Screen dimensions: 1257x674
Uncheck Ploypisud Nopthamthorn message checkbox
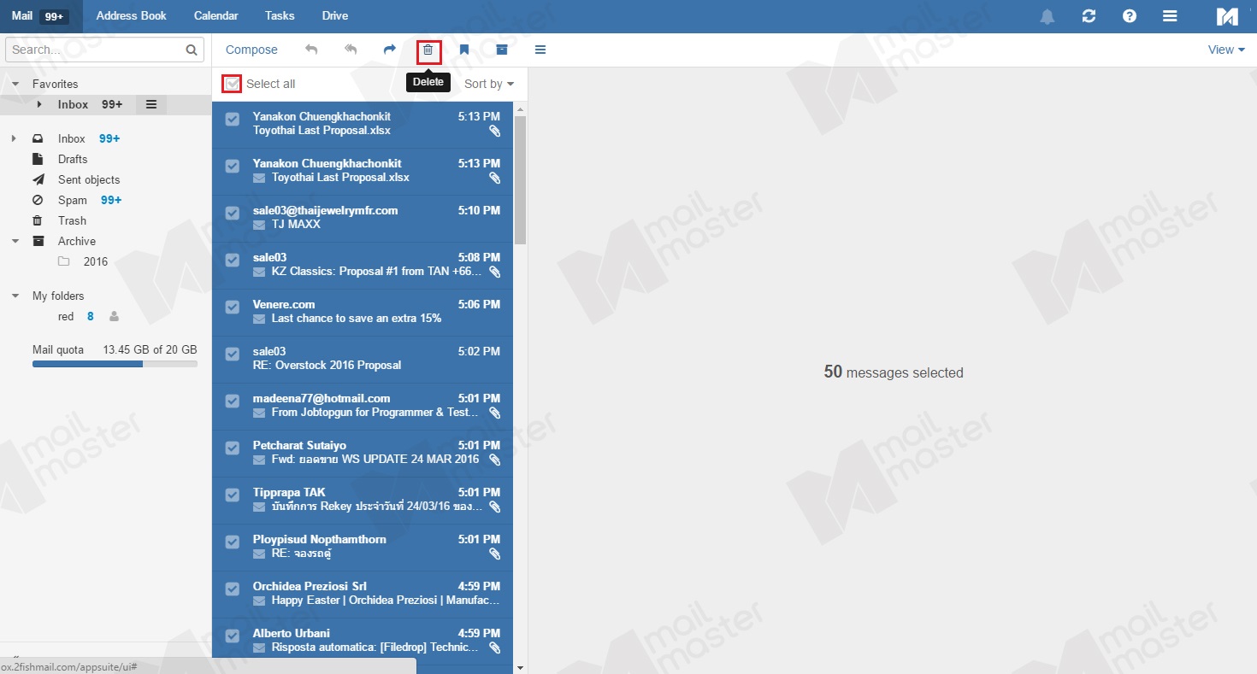pos(232,542)
